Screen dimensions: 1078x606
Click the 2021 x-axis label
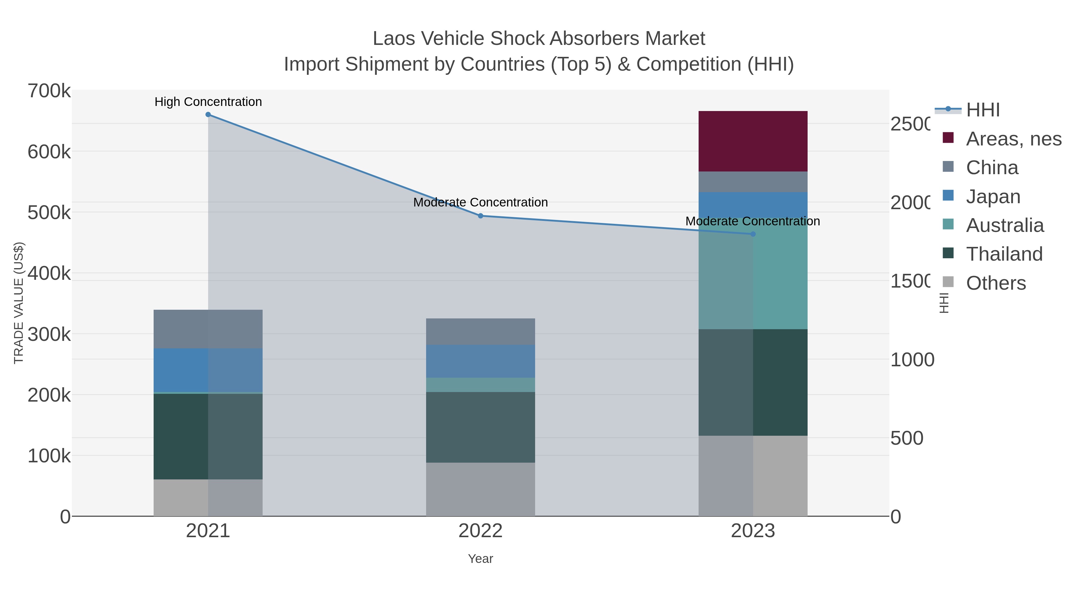tap(208, 531)
